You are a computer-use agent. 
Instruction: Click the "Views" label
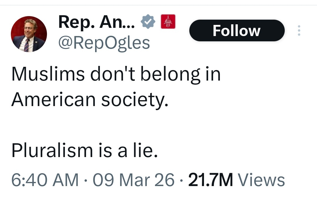pos(261,180)
